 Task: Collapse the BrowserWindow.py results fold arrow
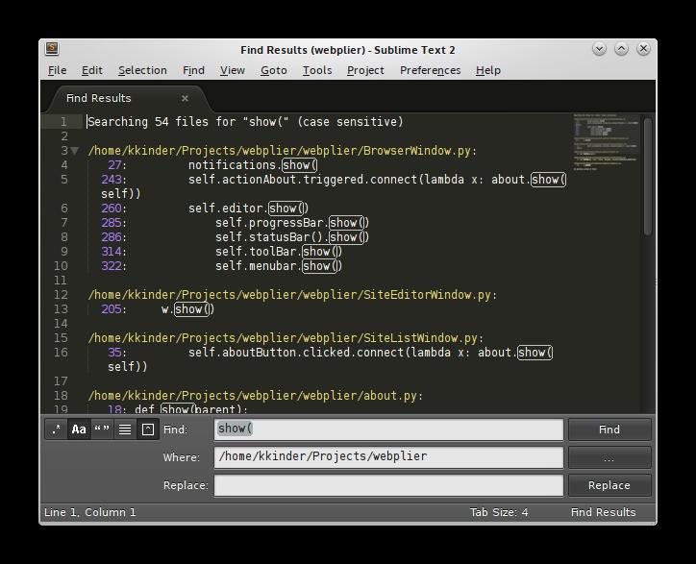(x=75, y=151)
